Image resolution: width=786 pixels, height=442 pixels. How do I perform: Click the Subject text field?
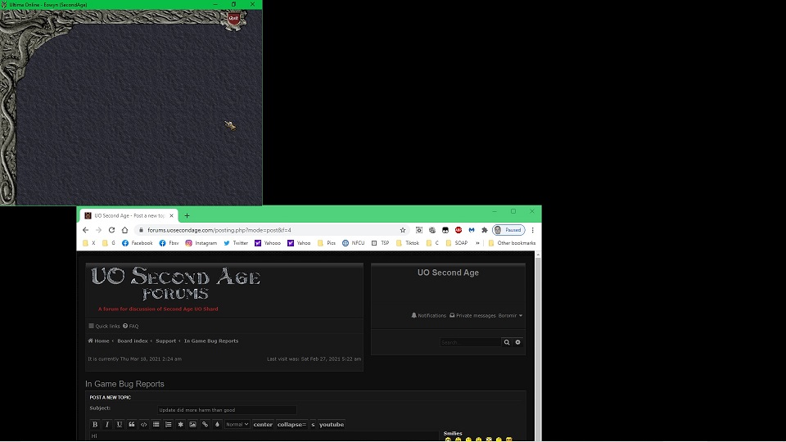(x=227, y=410)
